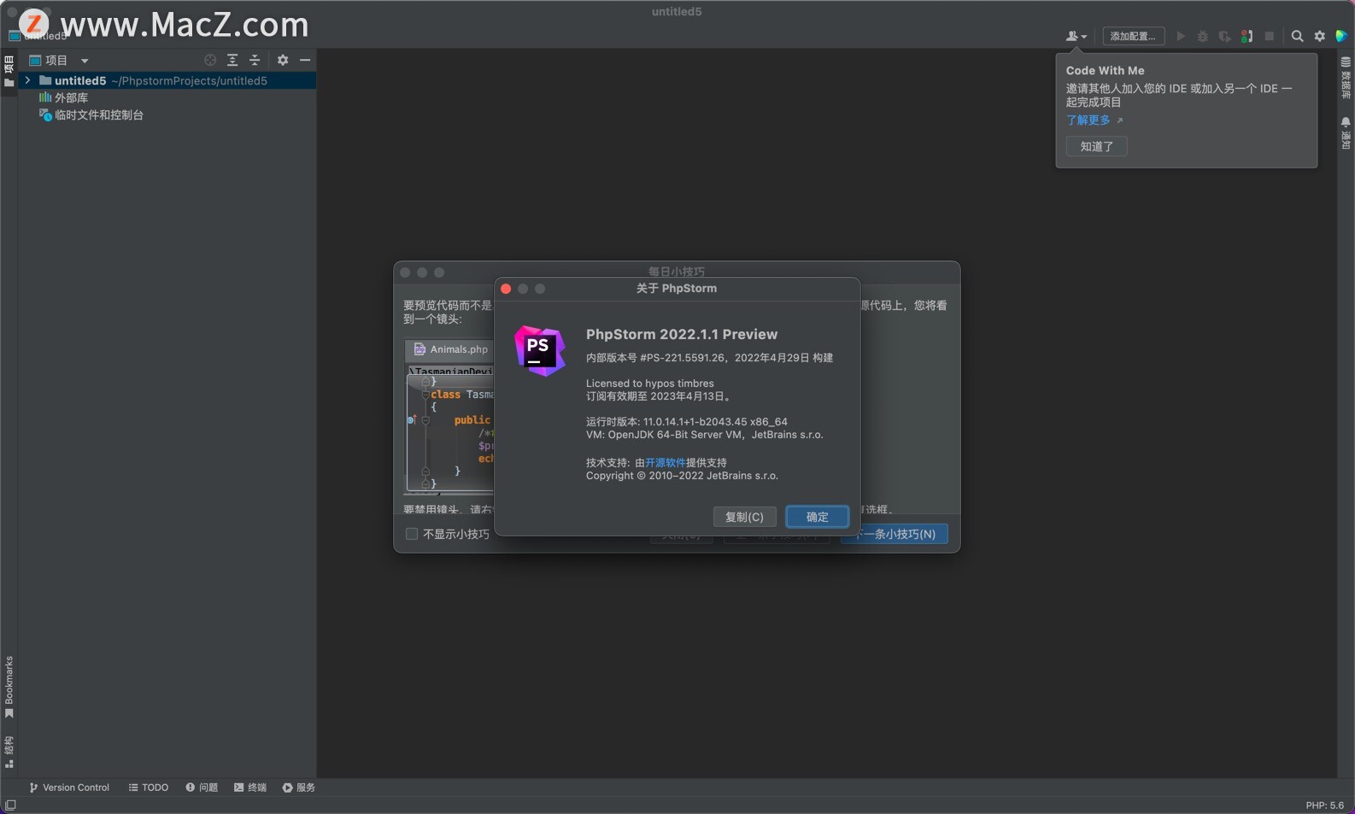Open the Code With Me dropdown in toolbar
1355x814 pixels.
coord(1076,36)
